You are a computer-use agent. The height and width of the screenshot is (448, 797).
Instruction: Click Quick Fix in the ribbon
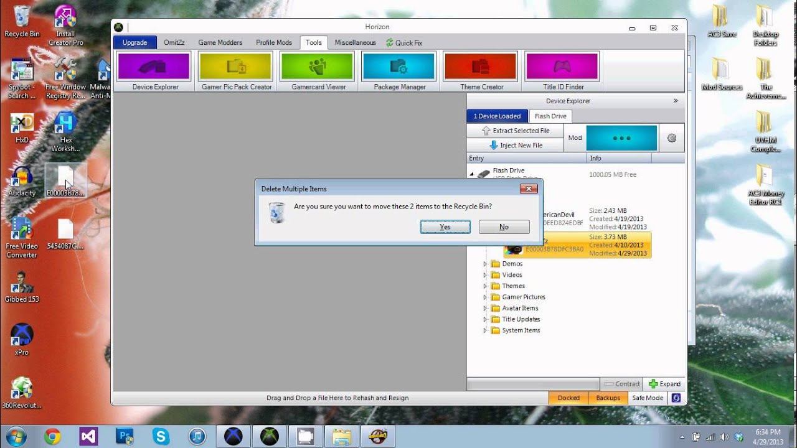404,43
